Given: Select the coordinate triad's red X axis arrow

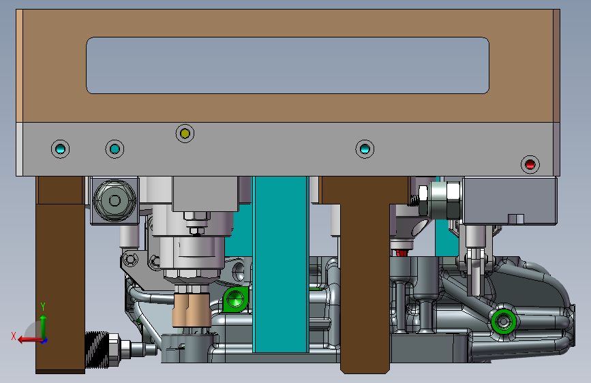Looking at the screenshot, I should pyautogui.click(x=31, y=340).
